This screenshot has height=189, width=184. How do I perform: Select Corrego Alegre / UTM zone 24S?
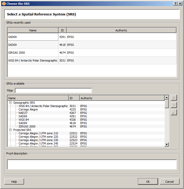pos(38,143)
